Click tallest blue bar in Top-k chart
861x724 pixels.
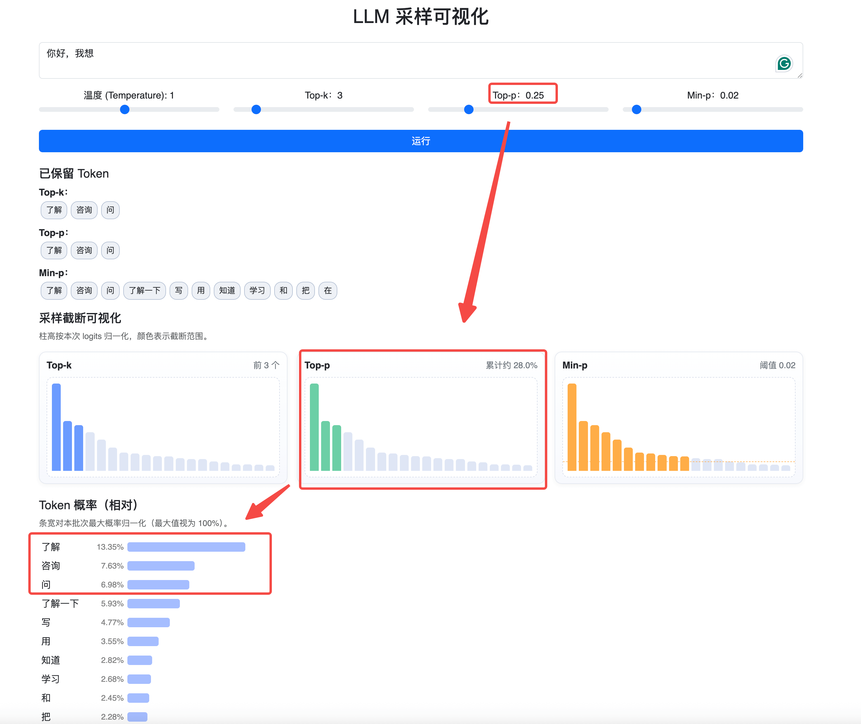56,427
